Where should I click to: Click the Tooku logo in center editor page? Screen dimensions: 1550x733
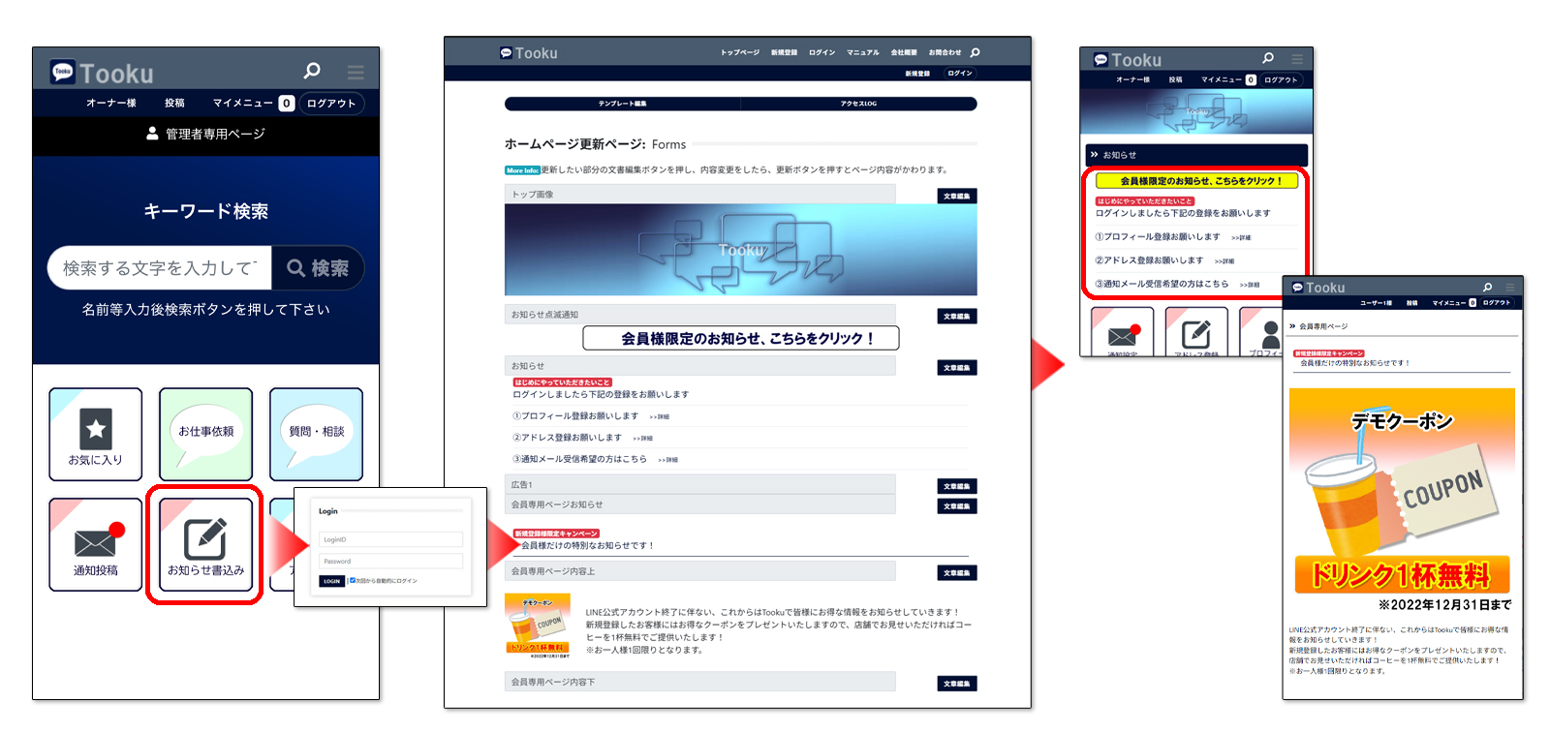point(529,53)
